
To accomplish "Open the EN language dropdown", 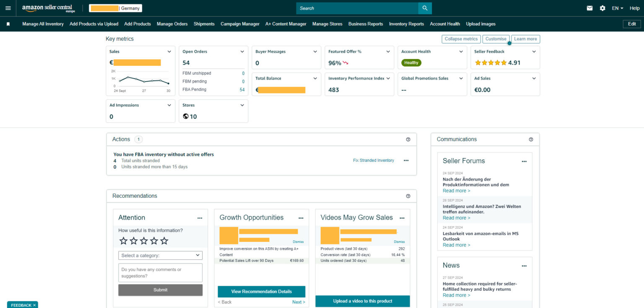I will tap(617, 8).
